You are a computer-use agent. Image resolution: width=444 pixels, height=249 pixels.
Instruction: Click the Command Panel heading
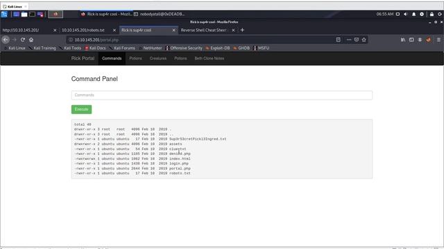click(94, 79)
